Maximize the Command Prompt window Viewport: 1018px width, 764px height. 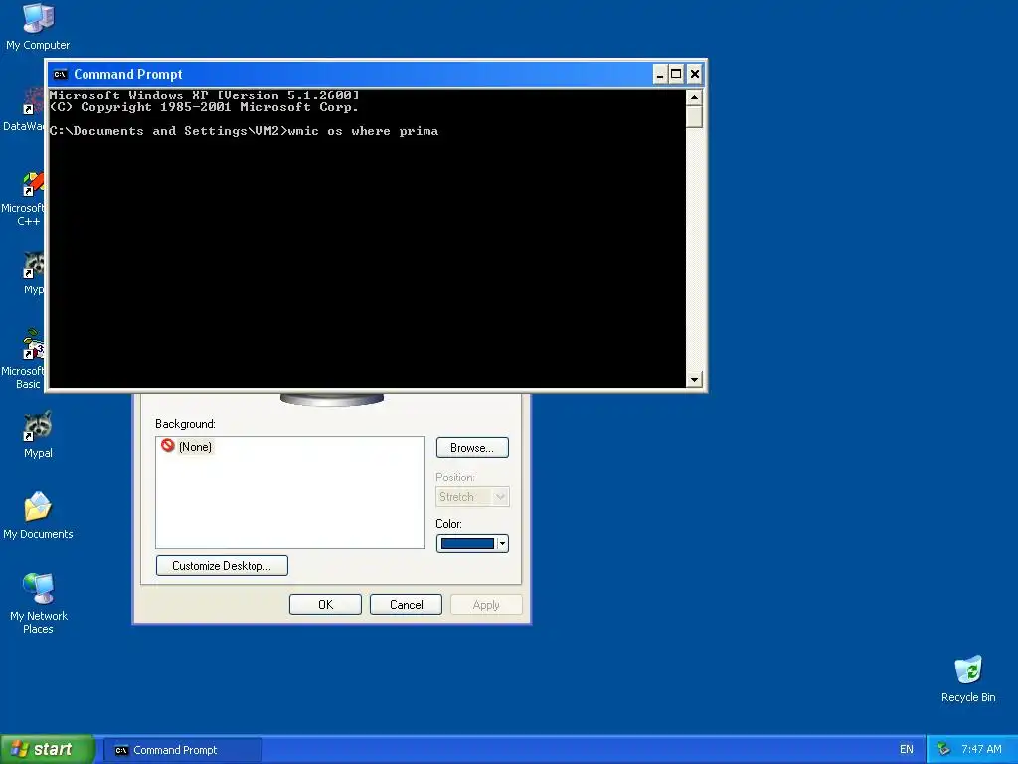point(676,74)
